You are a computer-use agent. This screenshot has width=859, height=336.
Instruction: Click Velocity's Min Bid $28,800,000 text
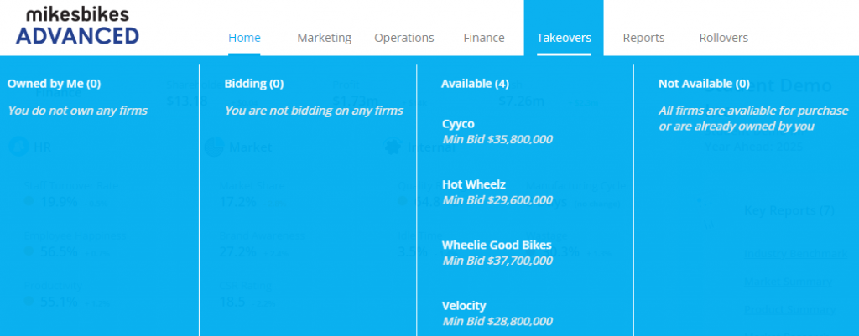tap(497, 321)
